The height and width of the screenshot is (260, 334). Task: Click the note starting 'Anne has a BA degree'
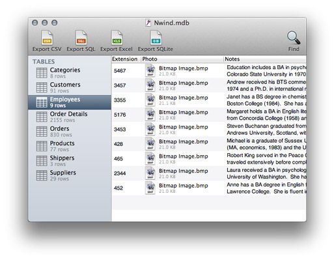click(x=266, y=188)
